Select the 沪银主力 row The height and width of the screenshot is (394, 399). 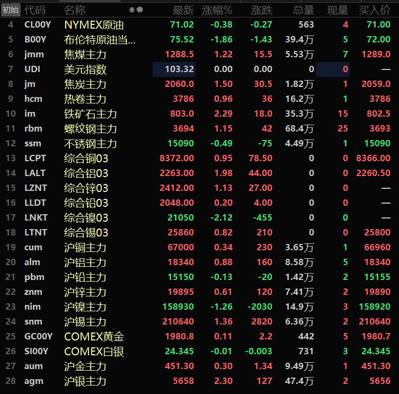(199, 381)
